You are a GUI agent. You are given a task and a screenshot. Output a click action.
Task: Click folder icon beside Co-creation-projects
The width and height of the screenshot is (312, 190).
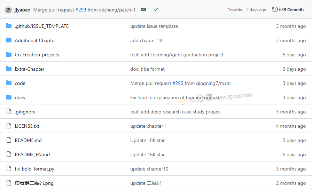click(9, 55)
